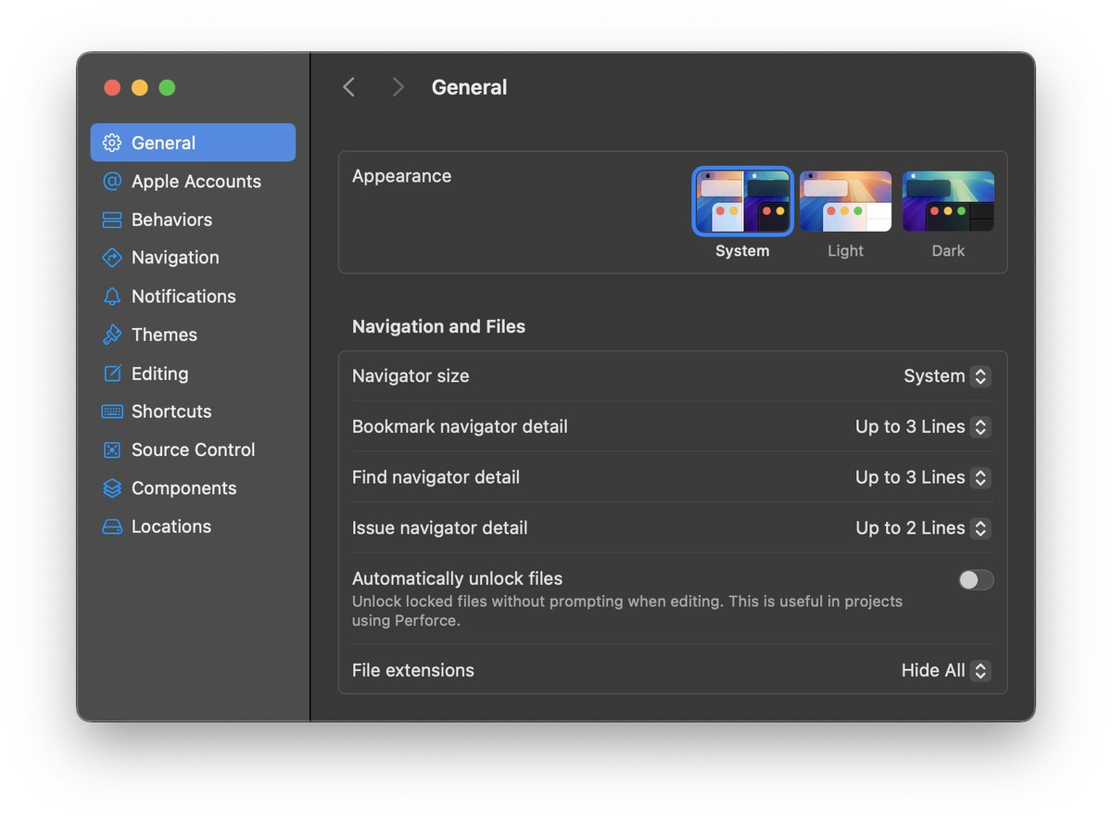The width and height of the screenshot is (1112, 823).
Task: Select the System appearance thumbnail
Action: pos(742,200)
